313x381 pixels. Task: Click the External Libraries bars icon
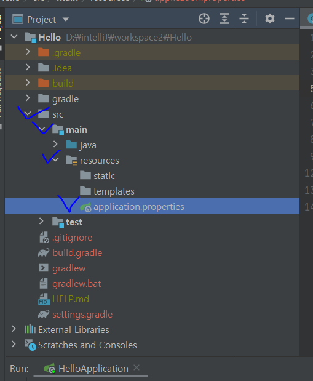30,329
